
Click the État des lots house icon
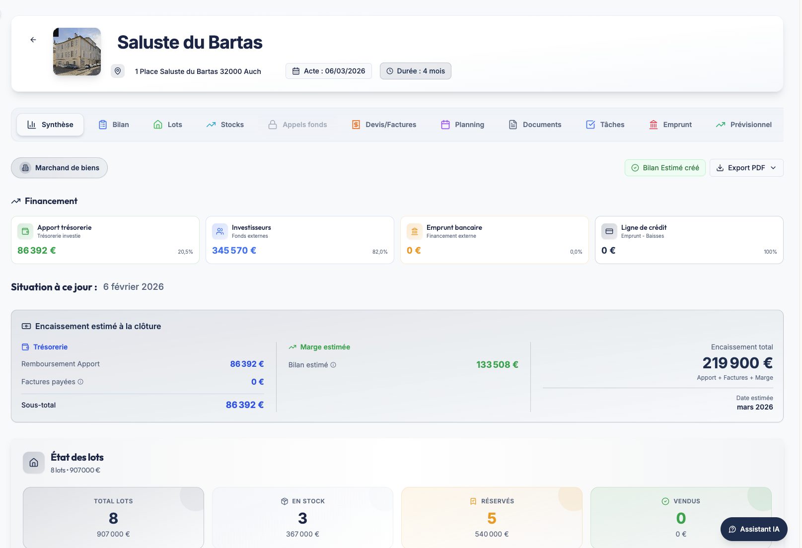(x=34, y=463)
